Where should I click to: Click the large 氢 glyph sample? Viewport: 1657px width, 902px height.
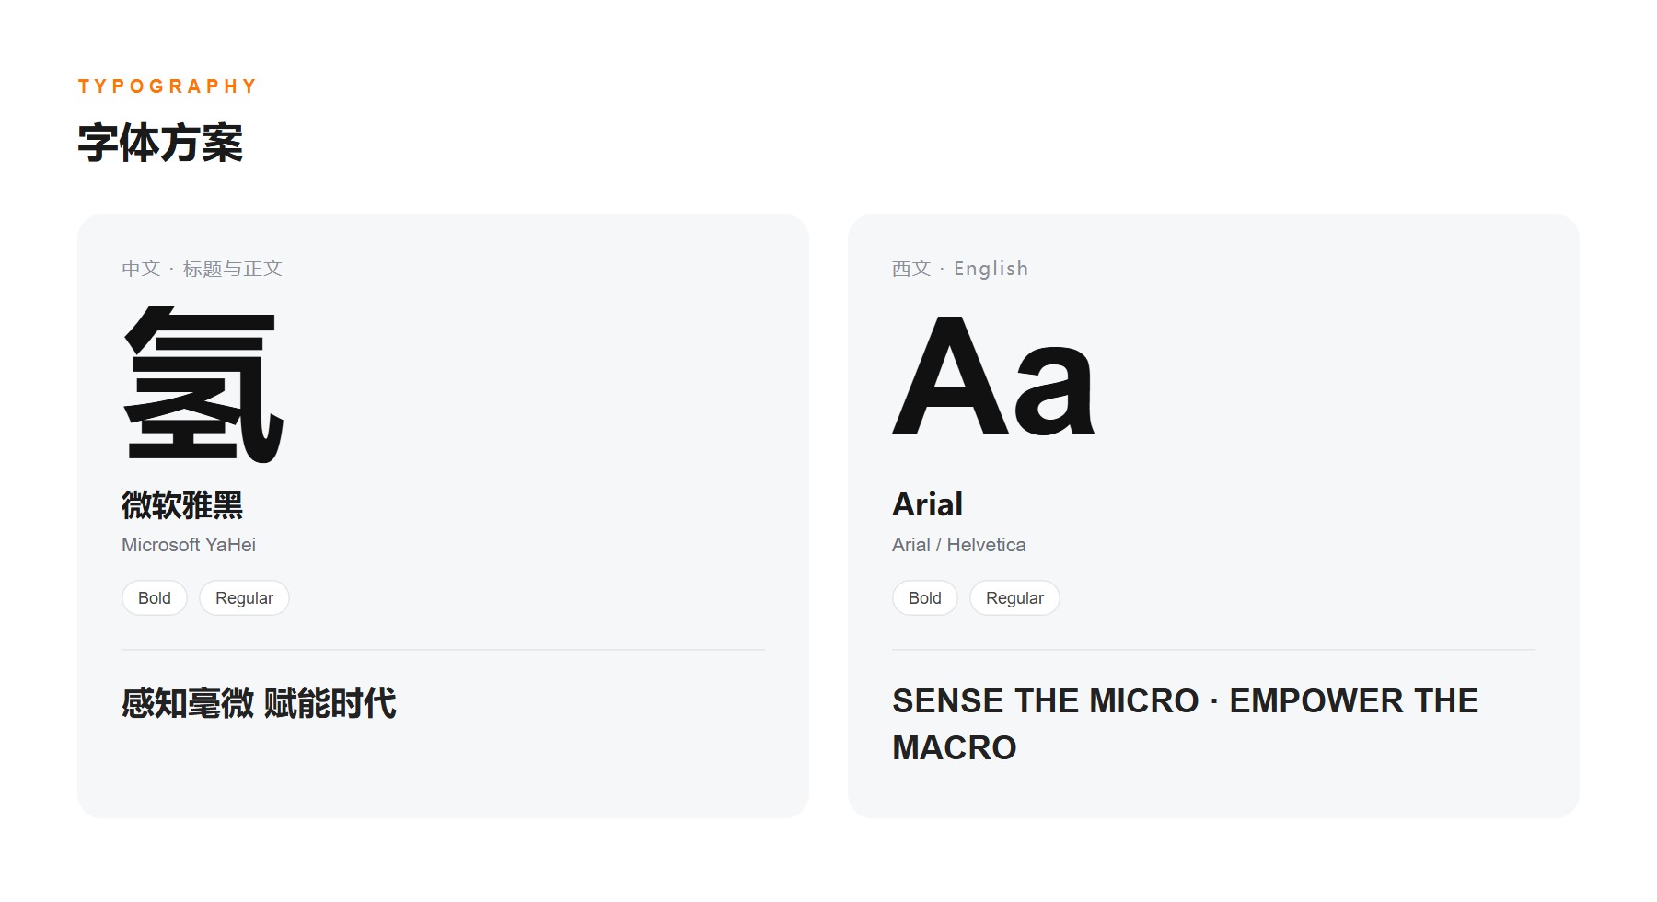pyautogui.click(x=203, y=384)
